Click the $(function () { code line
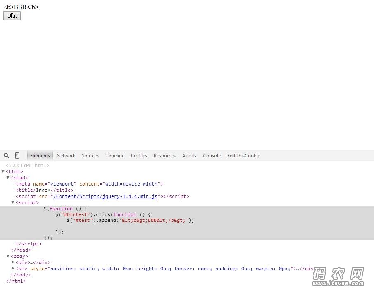Screen dimensions: 374x288 [65, 209]
